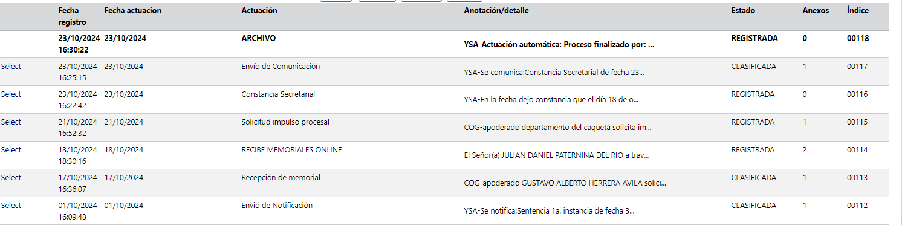Click index number 00117
This screenshot has width=902, height=225.
(857, 67)
